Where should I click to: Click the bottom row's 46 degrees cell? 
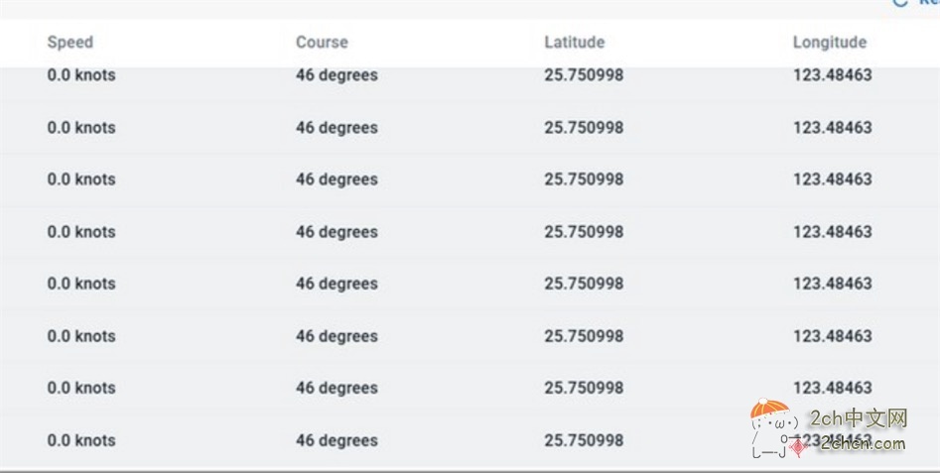(x=336, y=440)
